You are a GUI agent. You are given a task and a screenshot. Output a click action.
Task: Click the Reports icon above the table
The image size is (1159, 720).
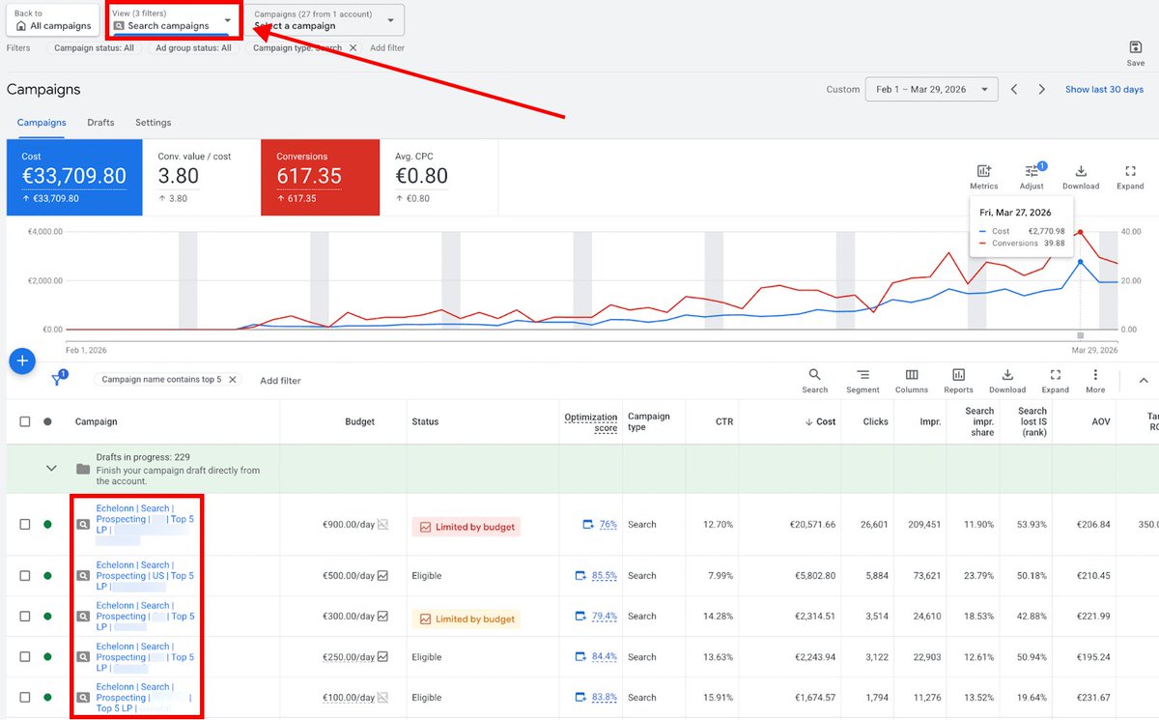[x=958, y=377]
